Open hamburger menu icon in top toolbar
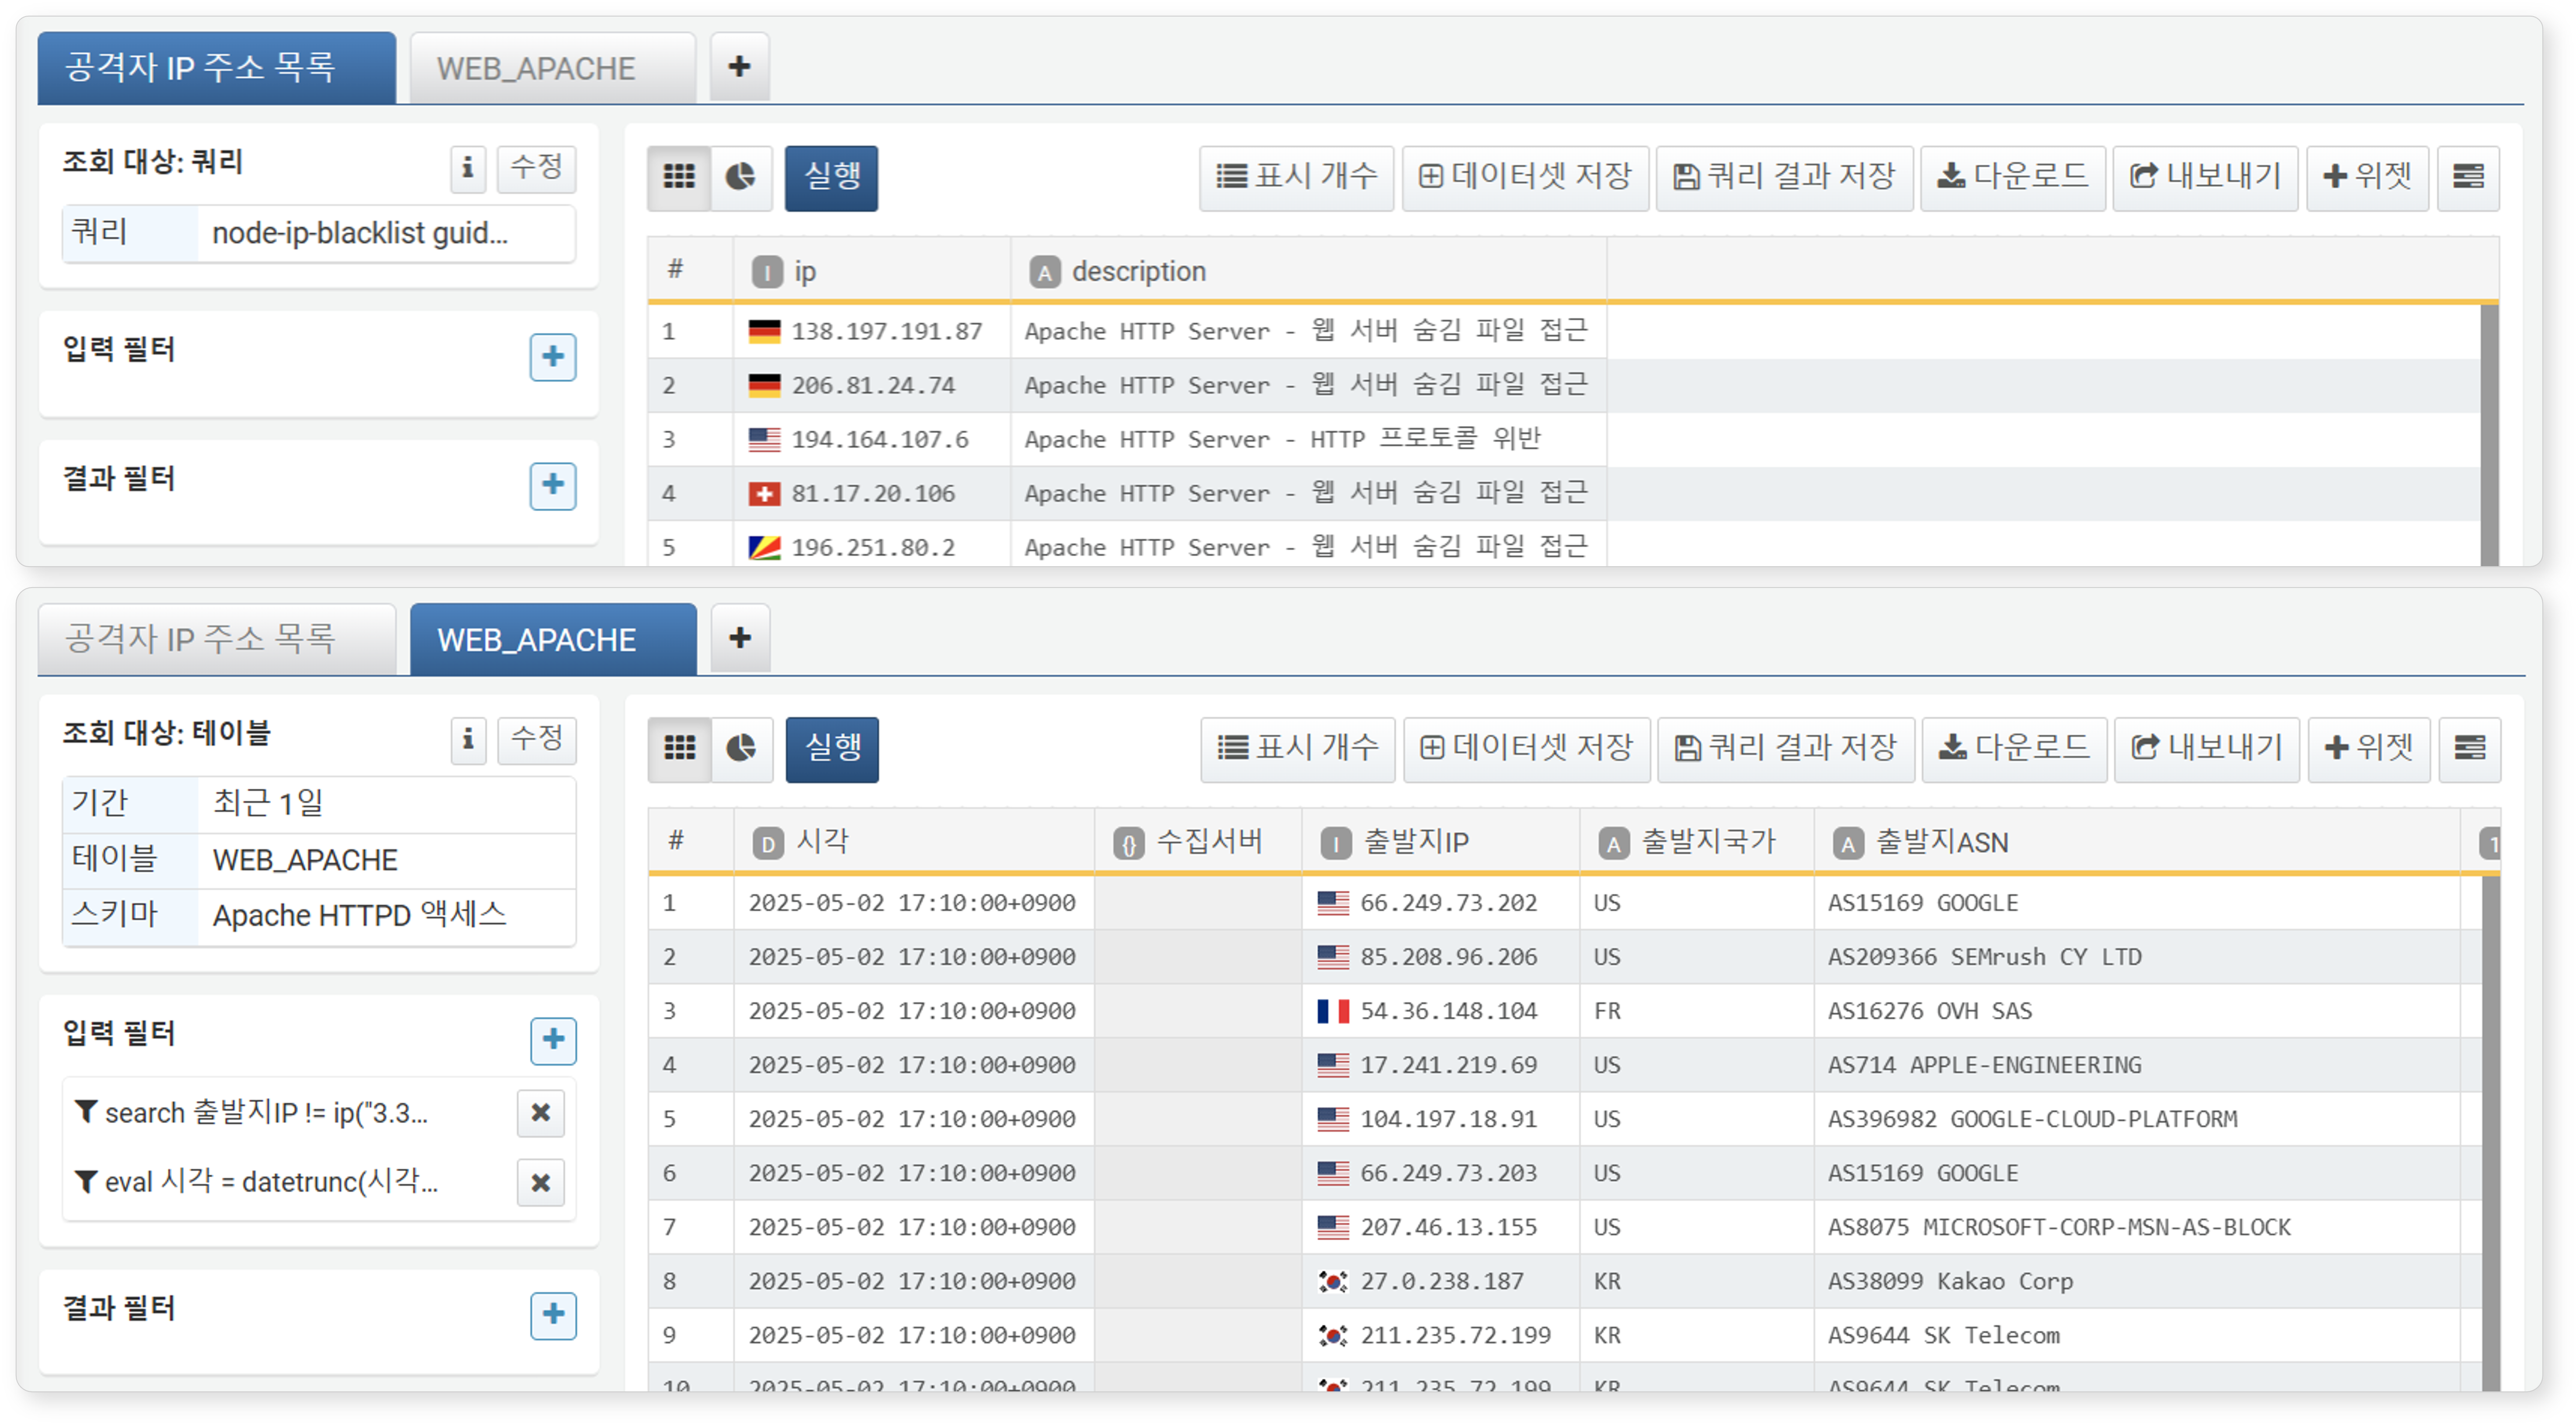2576x1425 pixels. coord(2468,177)
